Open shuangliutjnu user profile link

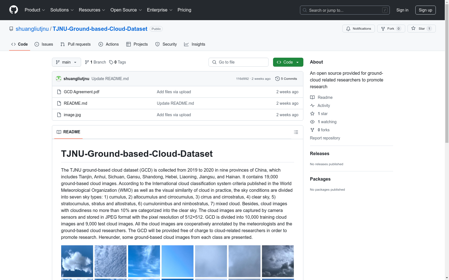[x=32, y=29]
